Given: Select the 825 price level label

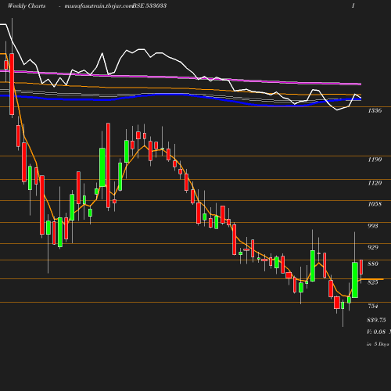Looking at the screenshot, I should [373, 282].
